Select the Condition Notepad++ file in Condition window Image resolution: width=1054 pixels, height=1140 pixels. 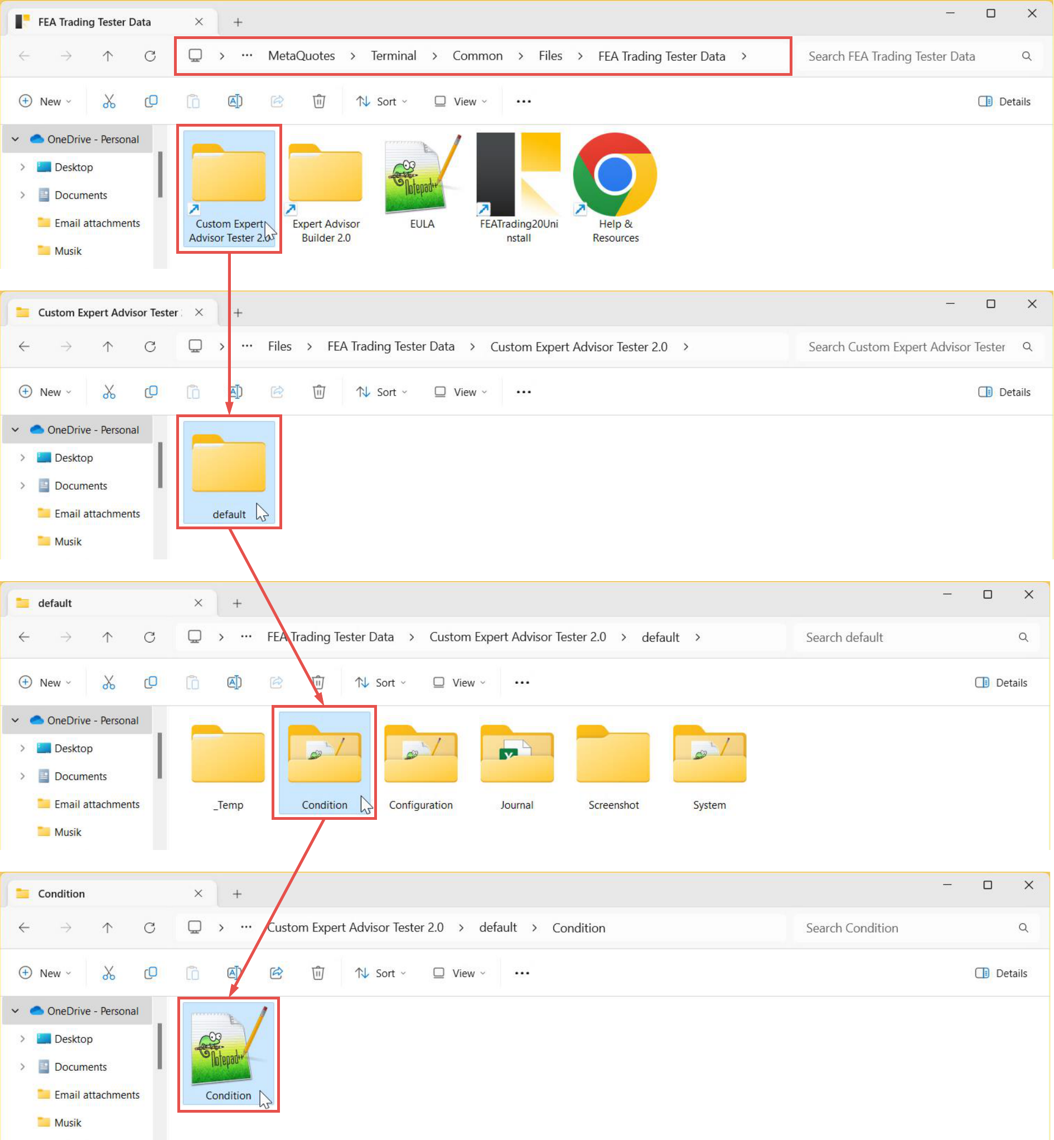click(x=228, y=1054)
